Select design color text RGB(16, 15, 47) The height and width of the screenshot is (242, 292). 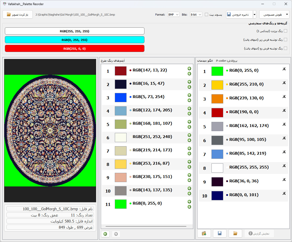point(148,83)
